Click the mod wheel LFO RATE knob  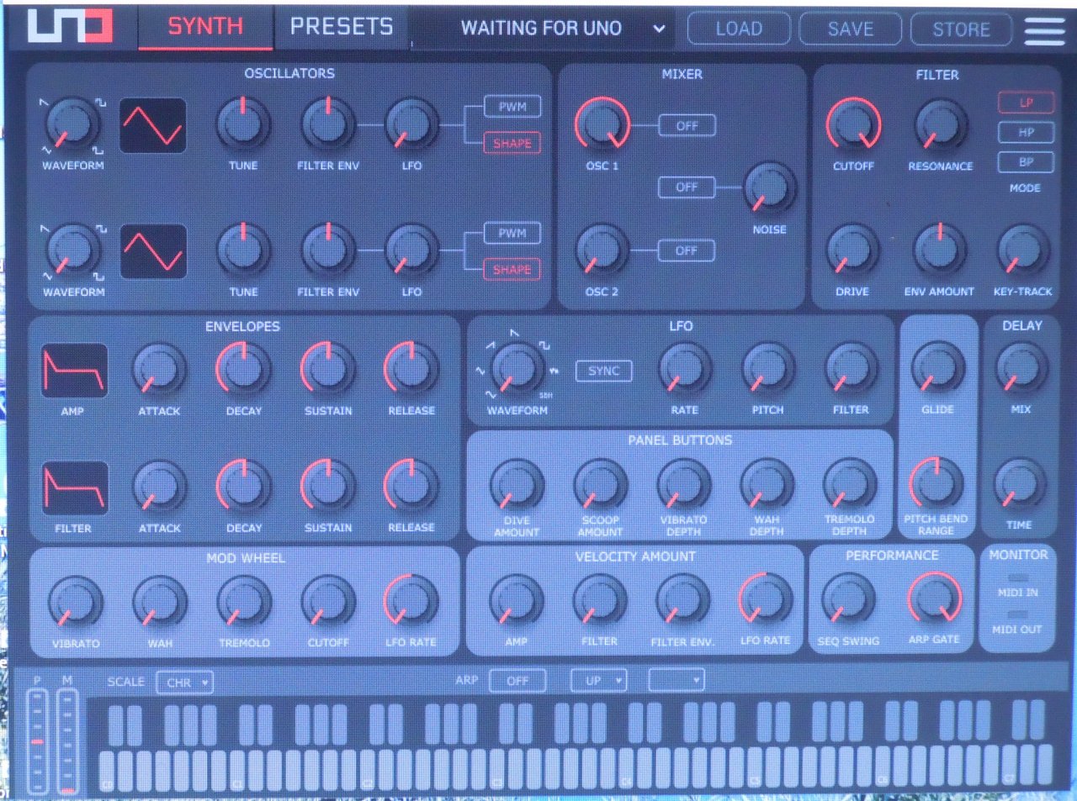411,601
